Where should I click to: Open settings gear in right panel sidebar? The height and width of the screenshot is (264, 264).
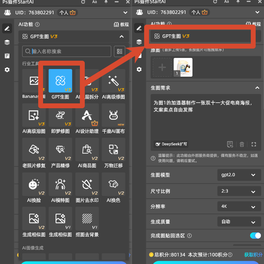[x=139, y=69]
